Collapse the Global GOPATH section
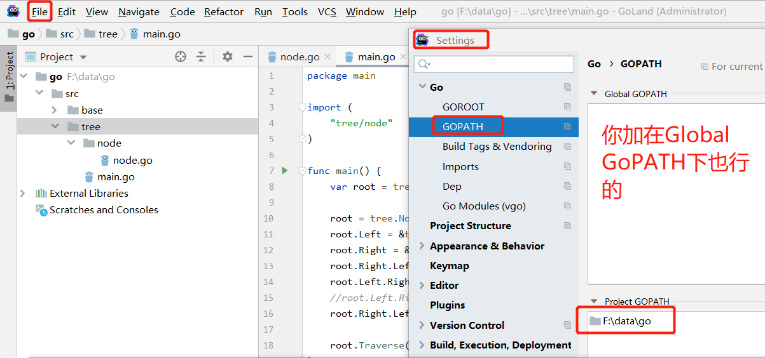Screen dimensions: 765x358 (595, 93)
